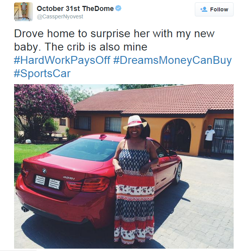Click the car's exhaust pipe
This screenshot has height=251, width=245.
(x=25, y=209)
